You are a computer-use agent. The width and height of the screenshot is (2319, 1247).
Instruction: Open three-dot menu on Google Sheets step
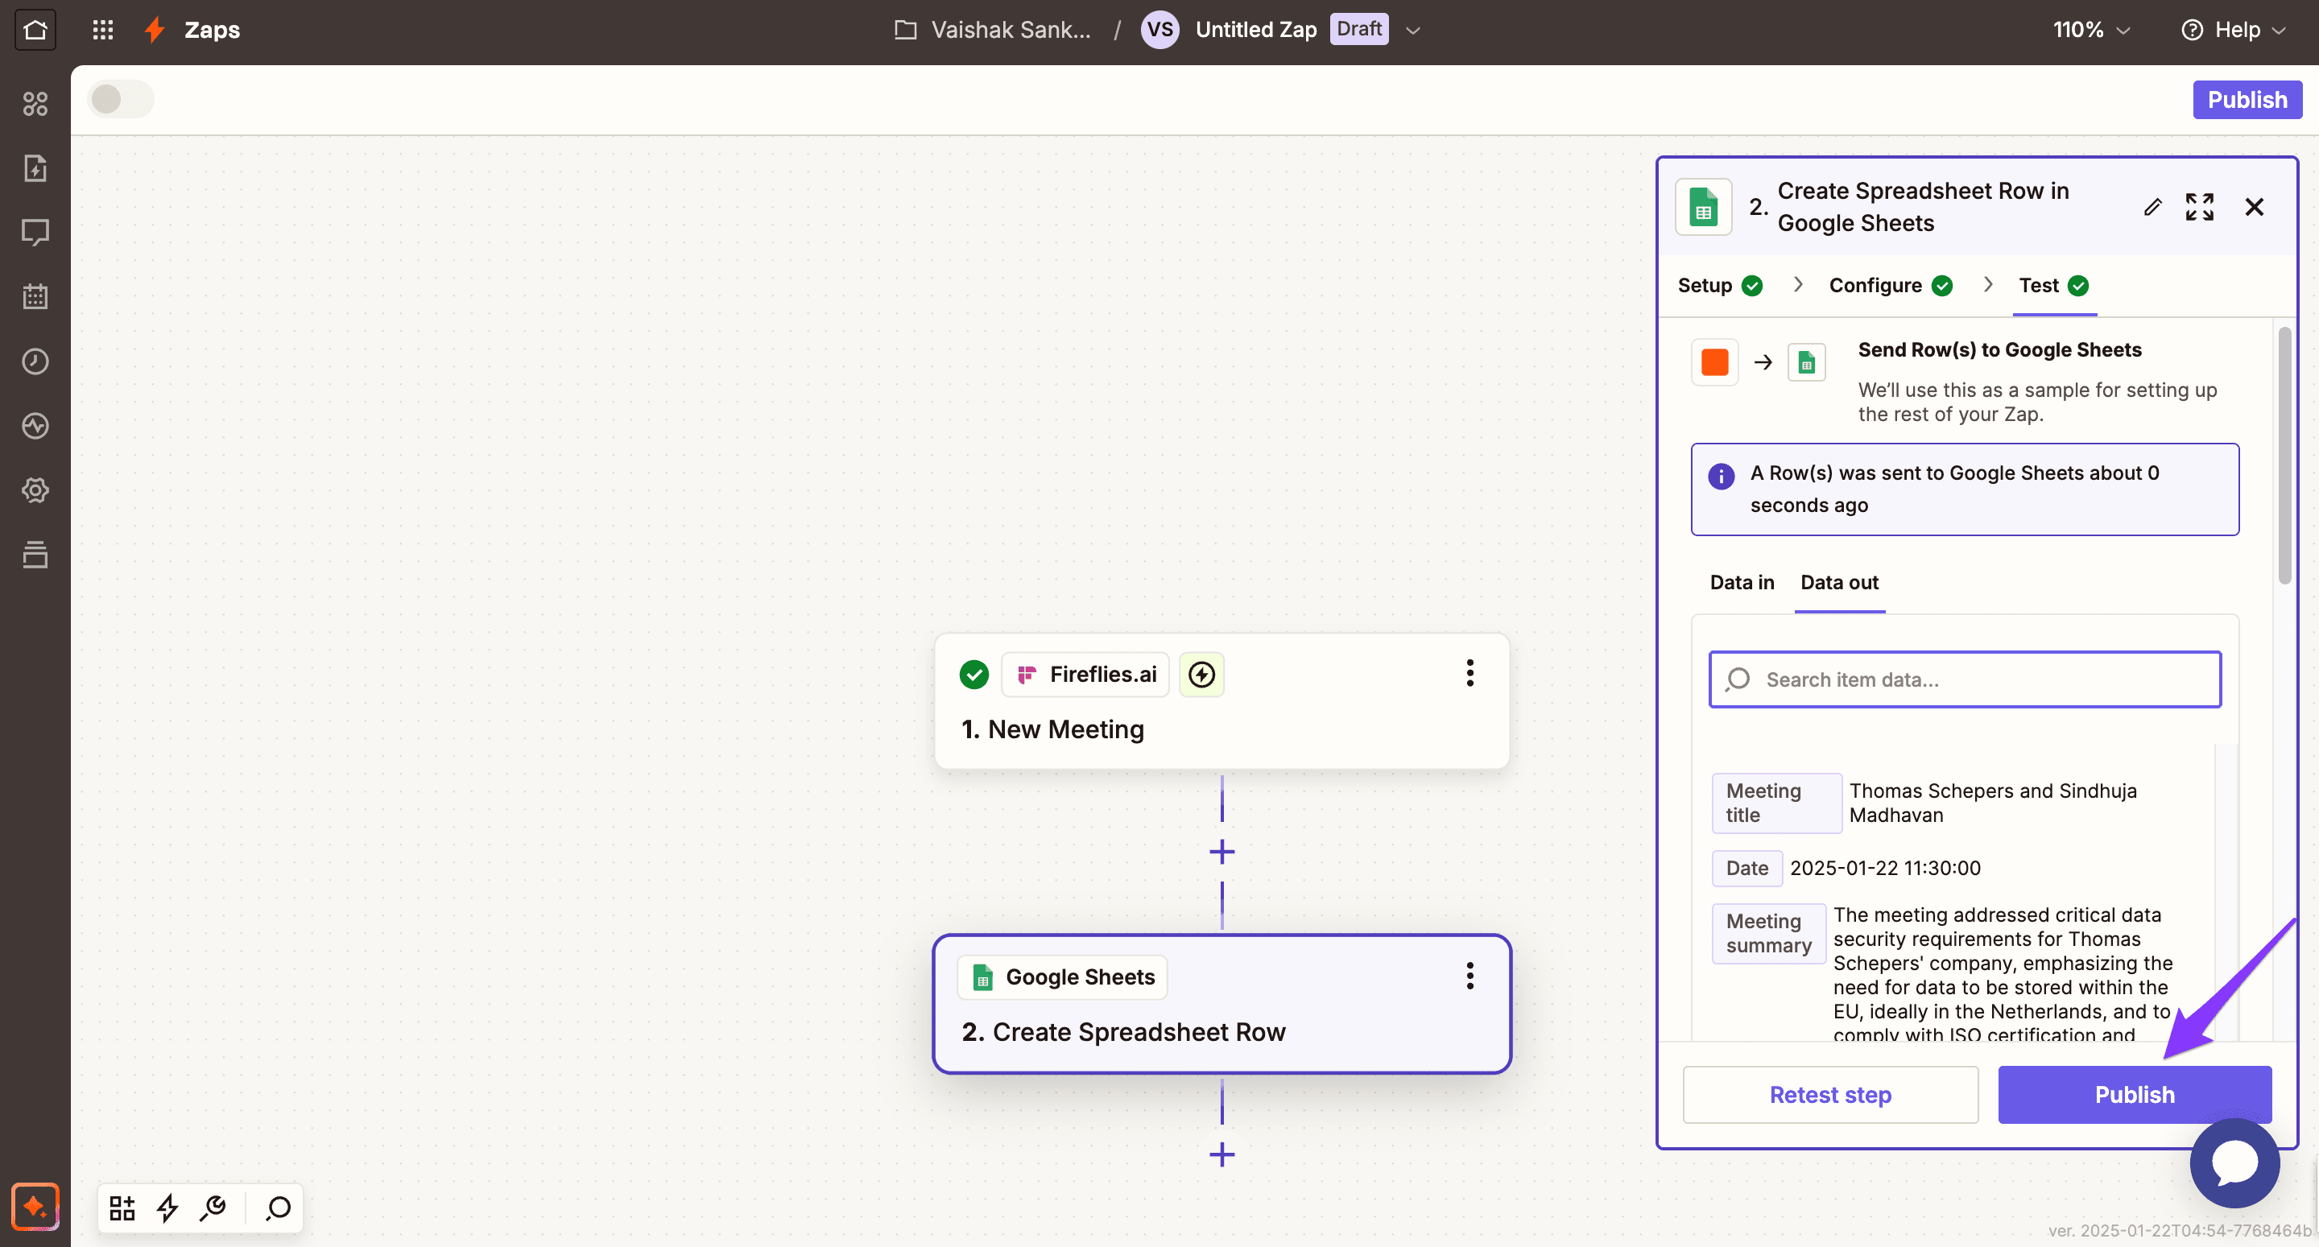point(1470,976)
